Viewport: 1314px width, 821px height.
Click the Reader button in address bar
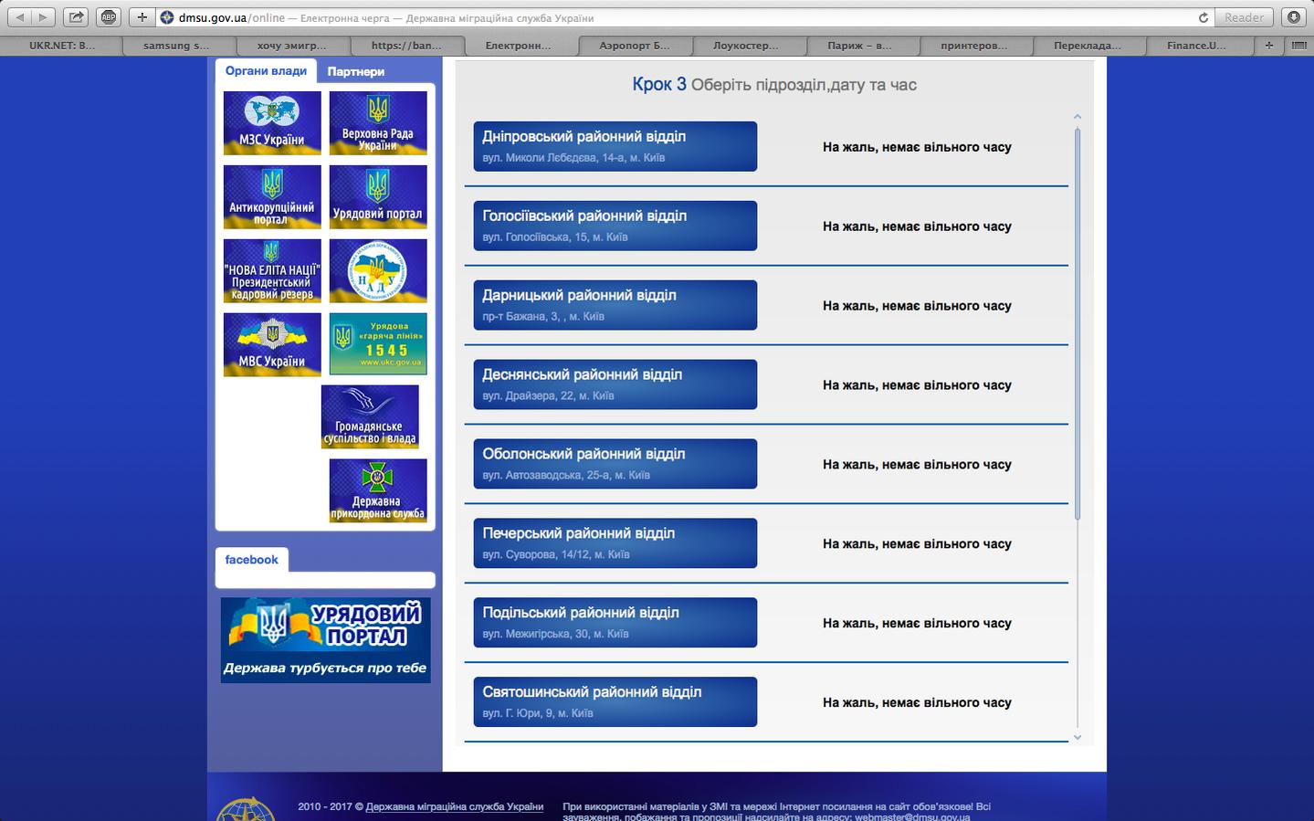[1245, 17]
